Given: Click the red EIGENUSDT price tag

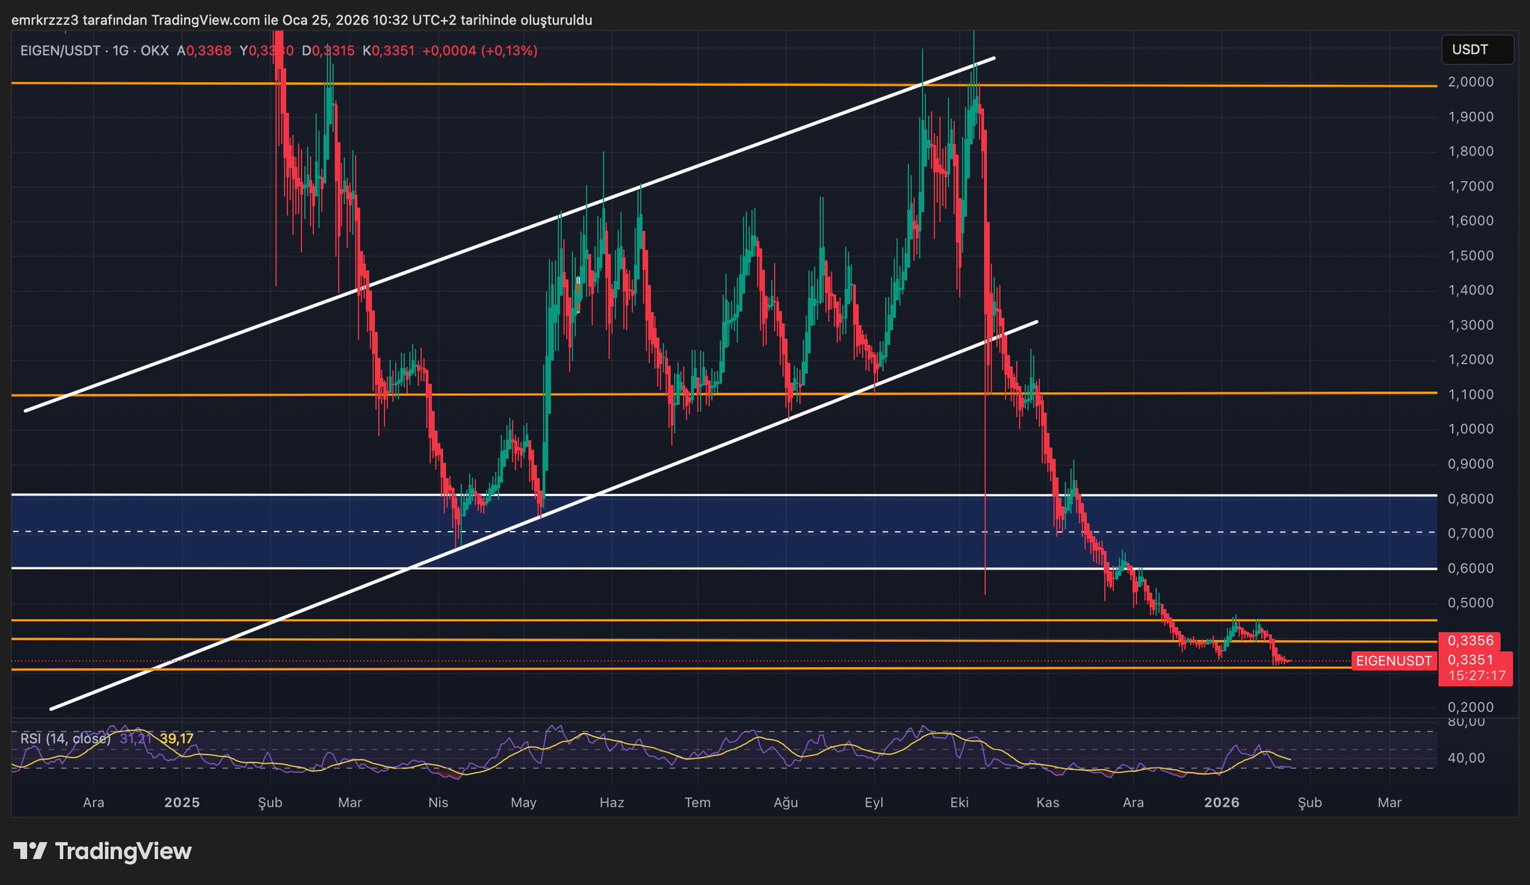Looking at the screenshot, I should click(1393, 661).
